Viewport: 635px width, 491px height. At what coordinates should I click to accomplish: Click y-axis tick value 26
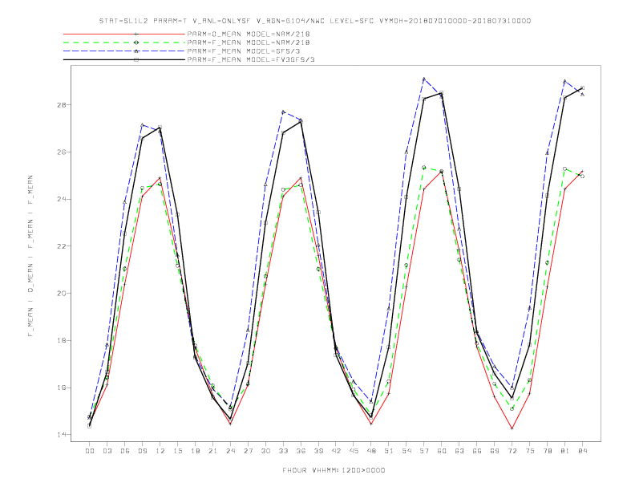[61, 152]
